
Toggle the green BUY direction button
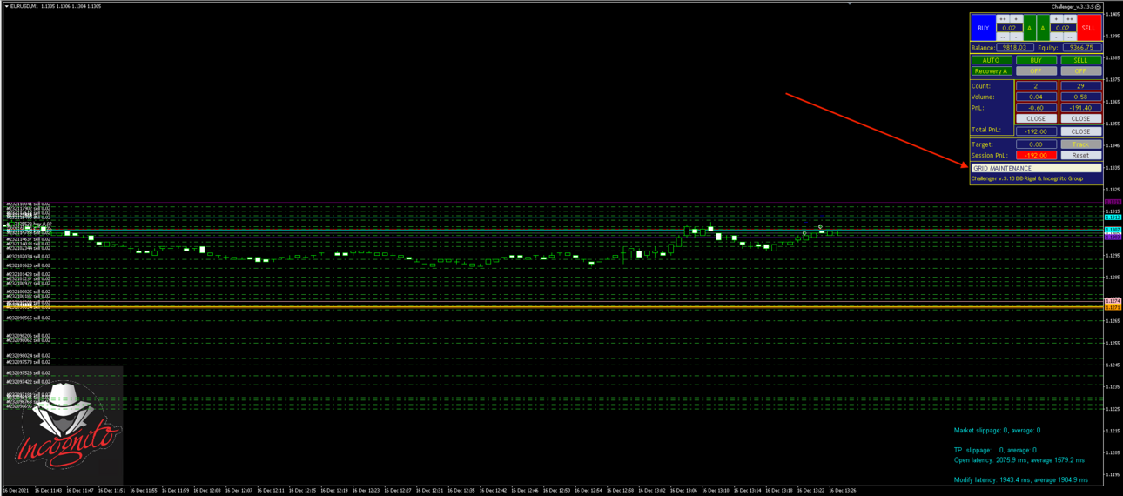click(x=1036, y=60)
